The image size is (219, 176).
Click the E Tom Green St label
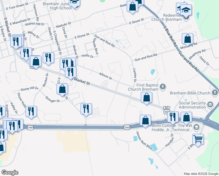(x=17, y=6)
